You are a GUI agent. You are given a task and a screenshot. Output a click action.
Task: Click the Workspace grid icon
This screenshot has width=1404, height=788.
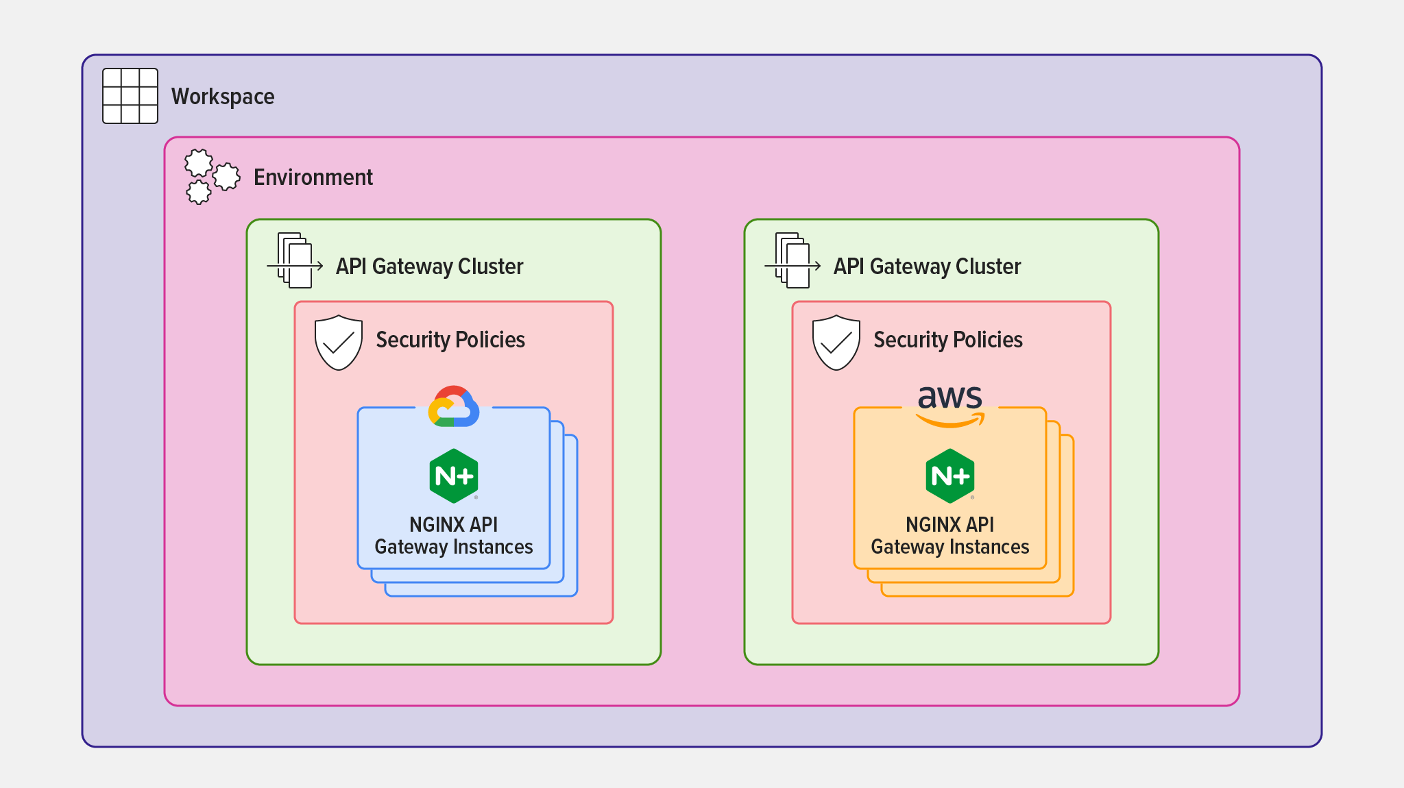pyautogui.click(x=130, y=96)
